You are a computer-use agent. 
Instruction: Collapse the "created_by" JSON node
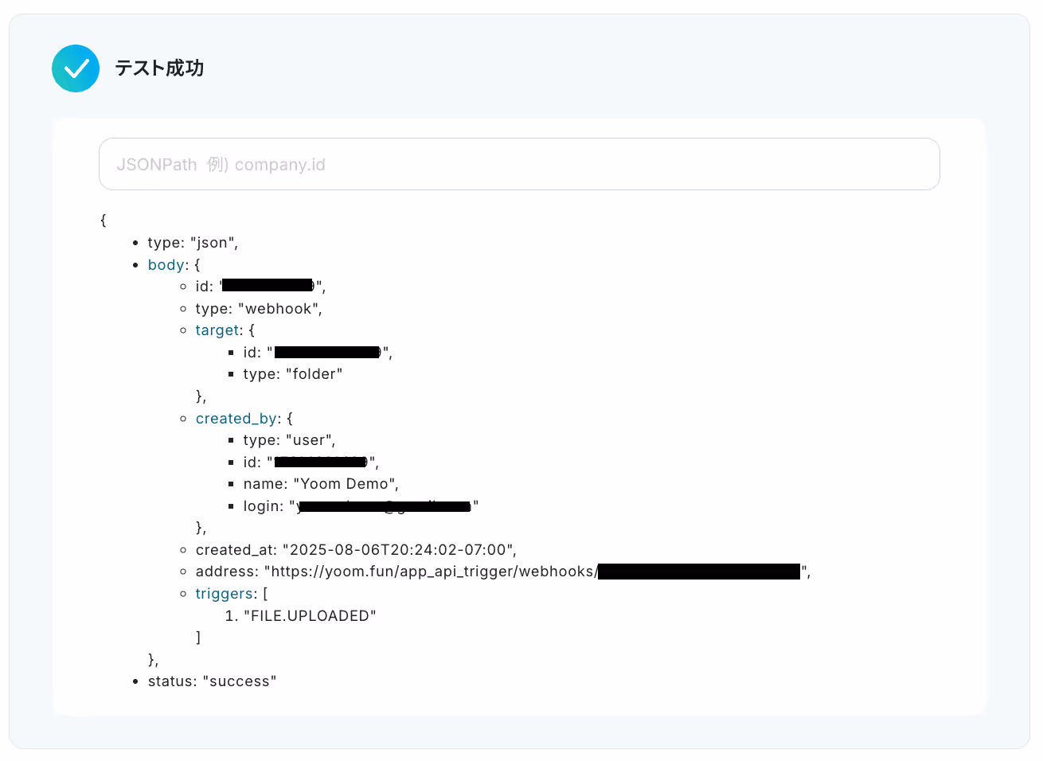pyautogui.click(x=237, y=419)
